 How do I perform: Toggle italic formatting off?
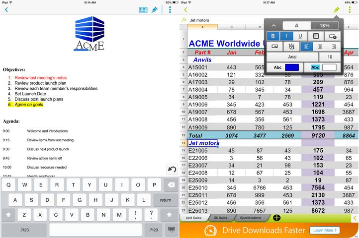(286, 36)
